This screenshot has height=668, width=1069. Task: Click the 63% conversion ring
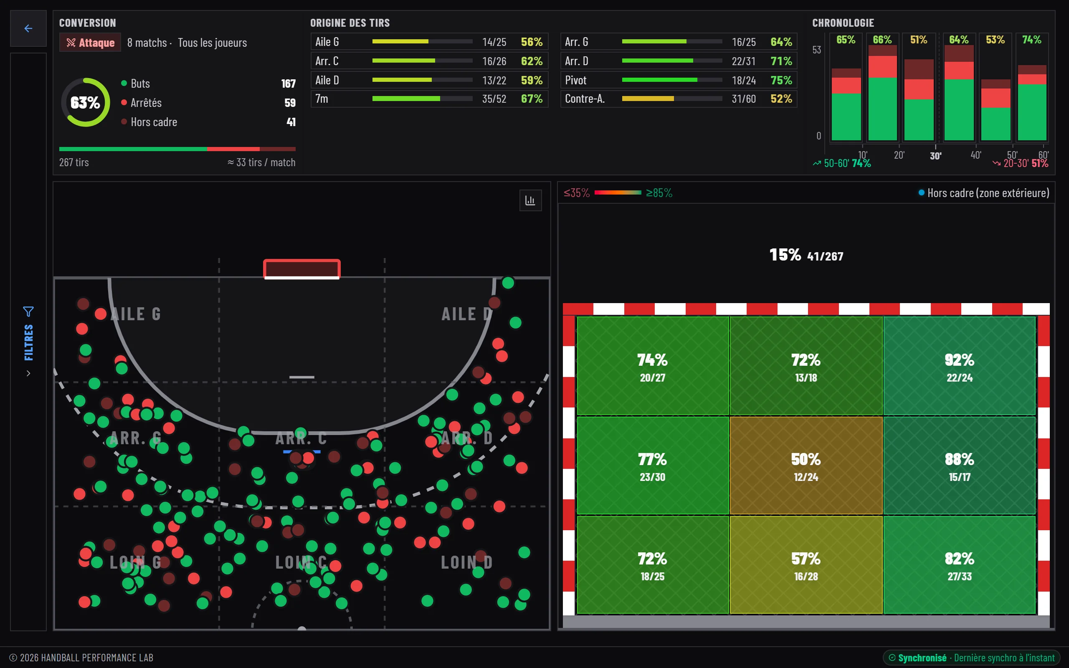pyautogui.click(x=85, y=103)
